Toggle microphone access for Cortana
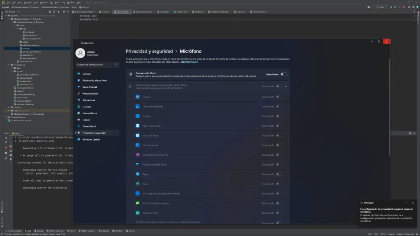420x236 pixels. click(x=279, y=116)
